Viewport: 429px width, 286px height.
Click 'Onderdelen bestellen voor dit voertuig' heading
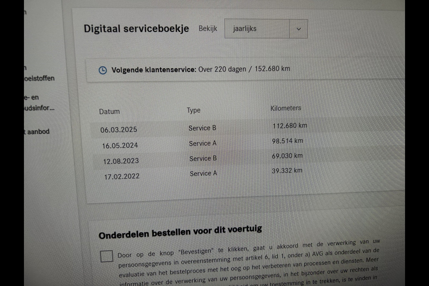pos(180,232)
